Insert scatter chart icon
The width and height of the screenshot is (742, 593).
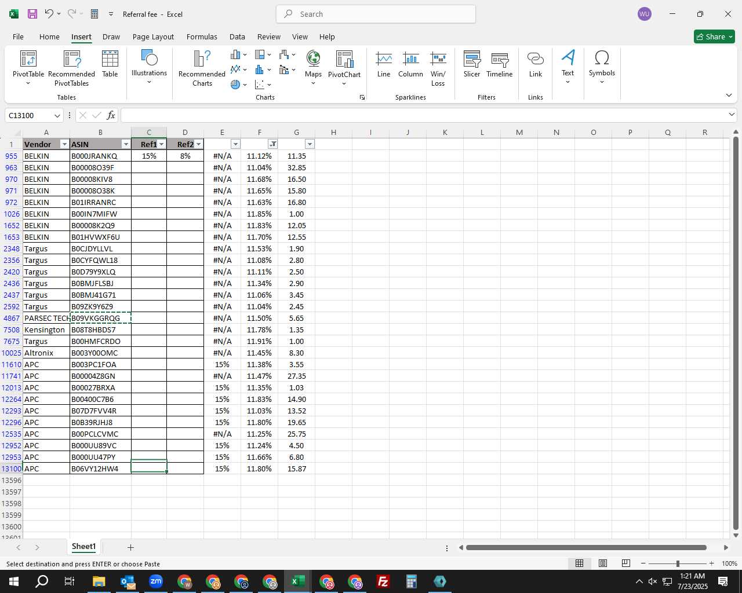263,85
